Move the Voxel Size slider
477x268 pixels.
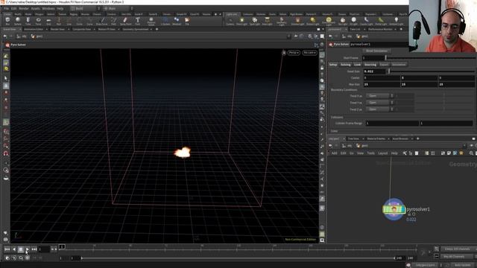click(x=432, y=71)
